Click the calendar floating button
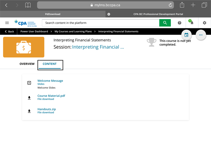This screenshot has height=153, width=211. tap(186, 35)
